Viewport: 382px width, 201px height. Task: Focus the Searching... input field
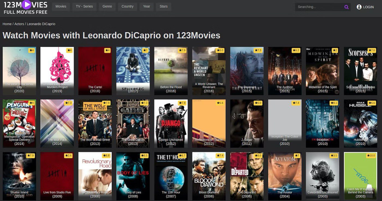[x=319, y=7]
